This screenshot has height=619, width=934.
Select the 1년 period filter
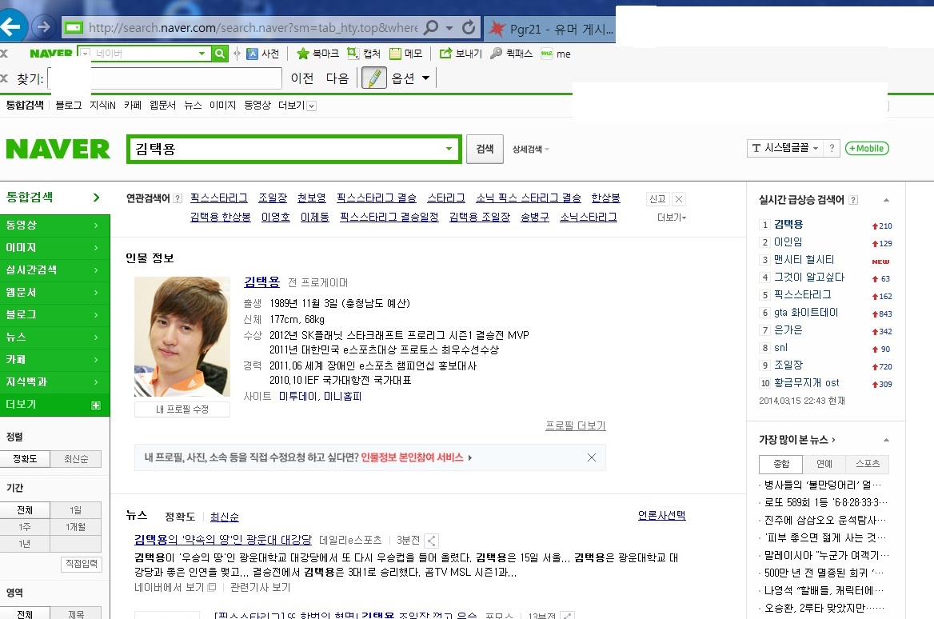pos(25,543)
